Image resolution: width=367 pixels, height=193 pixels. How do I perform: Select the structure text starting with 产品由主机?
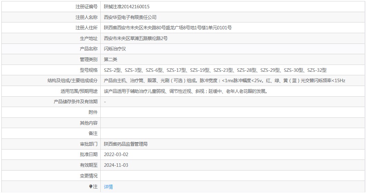click(224, 80)
